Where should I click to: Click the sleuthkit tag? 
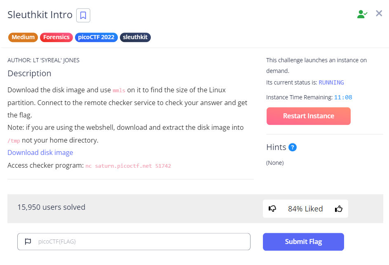point(136,37)
